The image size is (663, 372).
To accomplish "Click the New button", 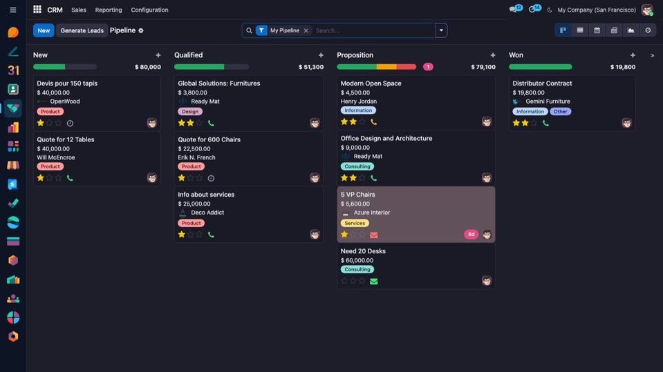I will tap(44, 30).
